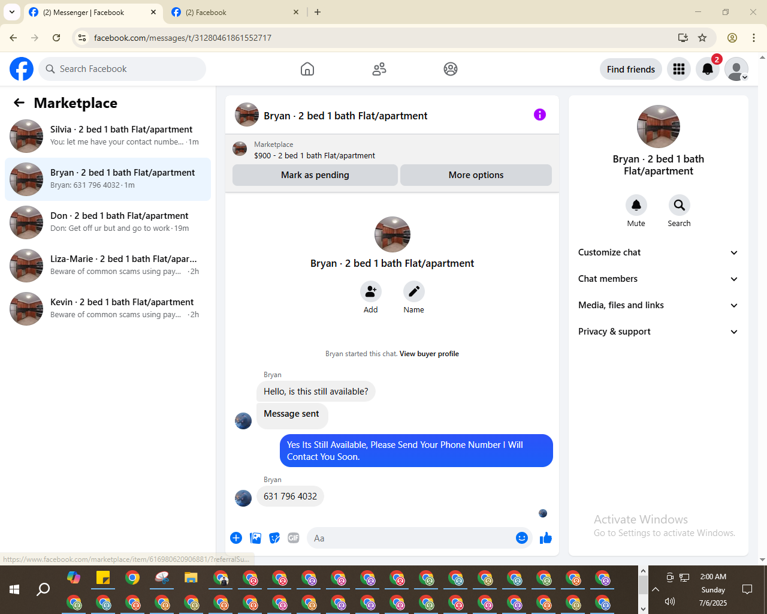Screen dimensions: 767x614
Task: Open the notifications bell
Action: click(x=708, y=70)
